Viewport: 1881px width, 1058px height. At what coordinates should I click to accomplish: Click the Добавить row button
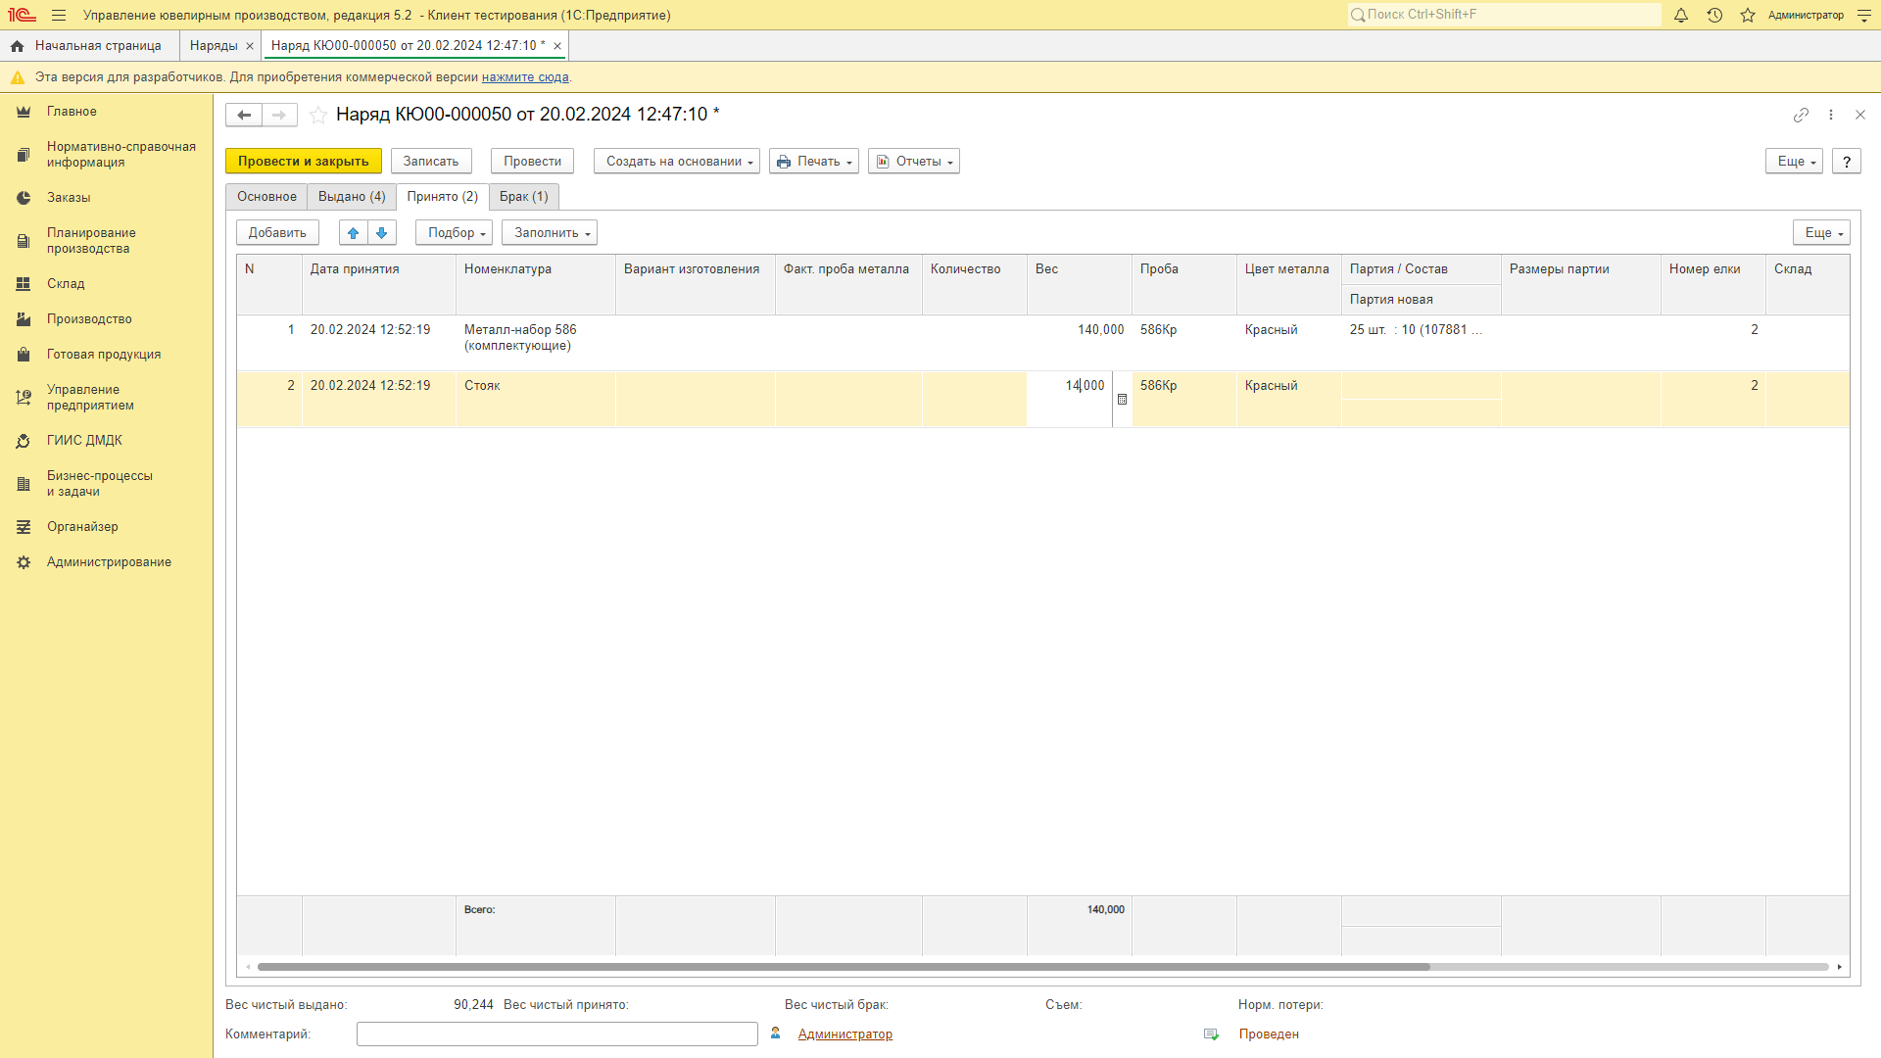(x=277, y=232)
